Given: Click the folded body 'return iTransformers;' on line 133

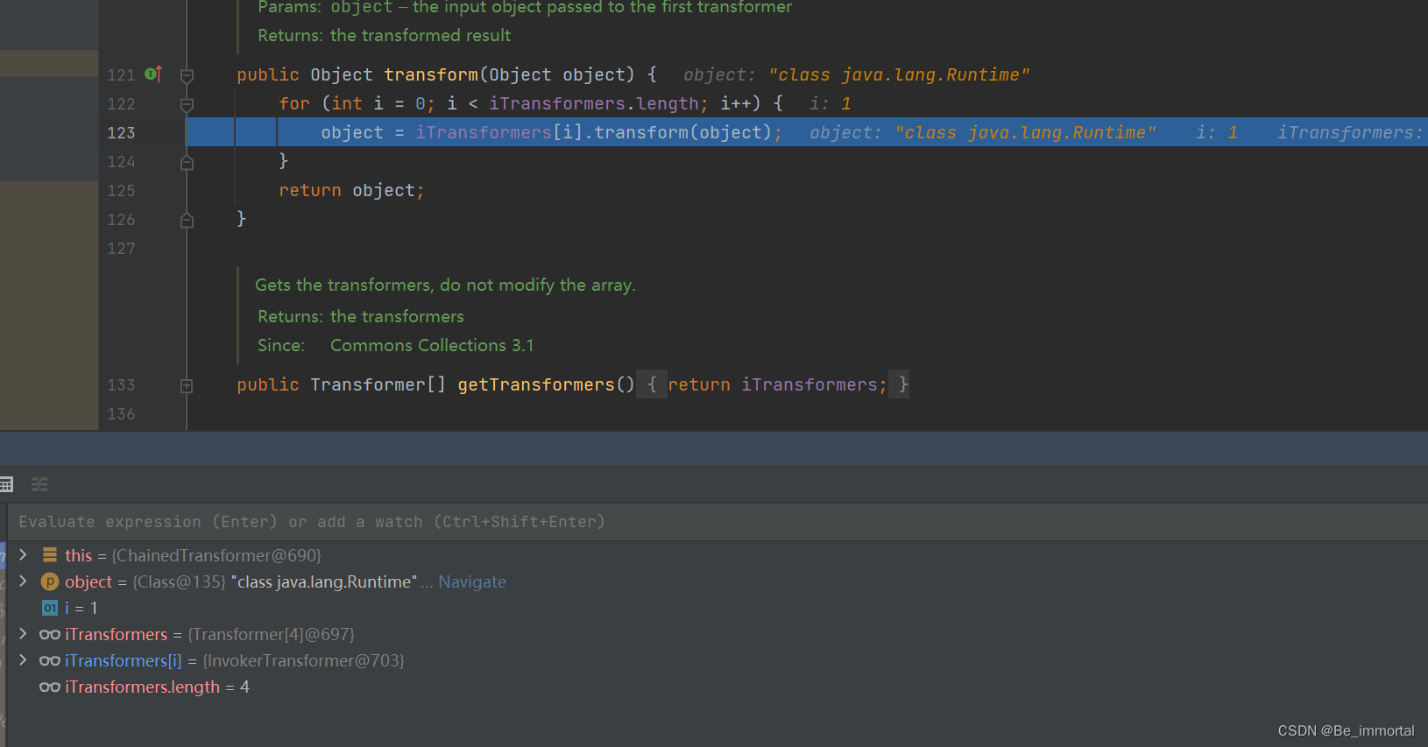Looking at the screenshot, I should coord(777,385).
